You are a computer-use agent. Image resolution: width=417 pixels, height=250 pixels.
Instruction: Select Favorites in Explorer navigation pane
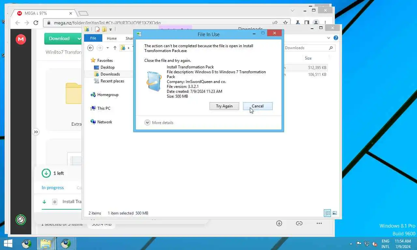point(102,60)
